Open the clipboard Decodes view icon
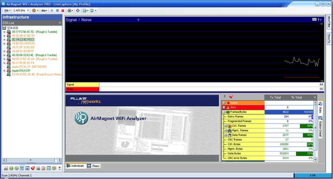333x179 pixels. [x=43, y=168]
